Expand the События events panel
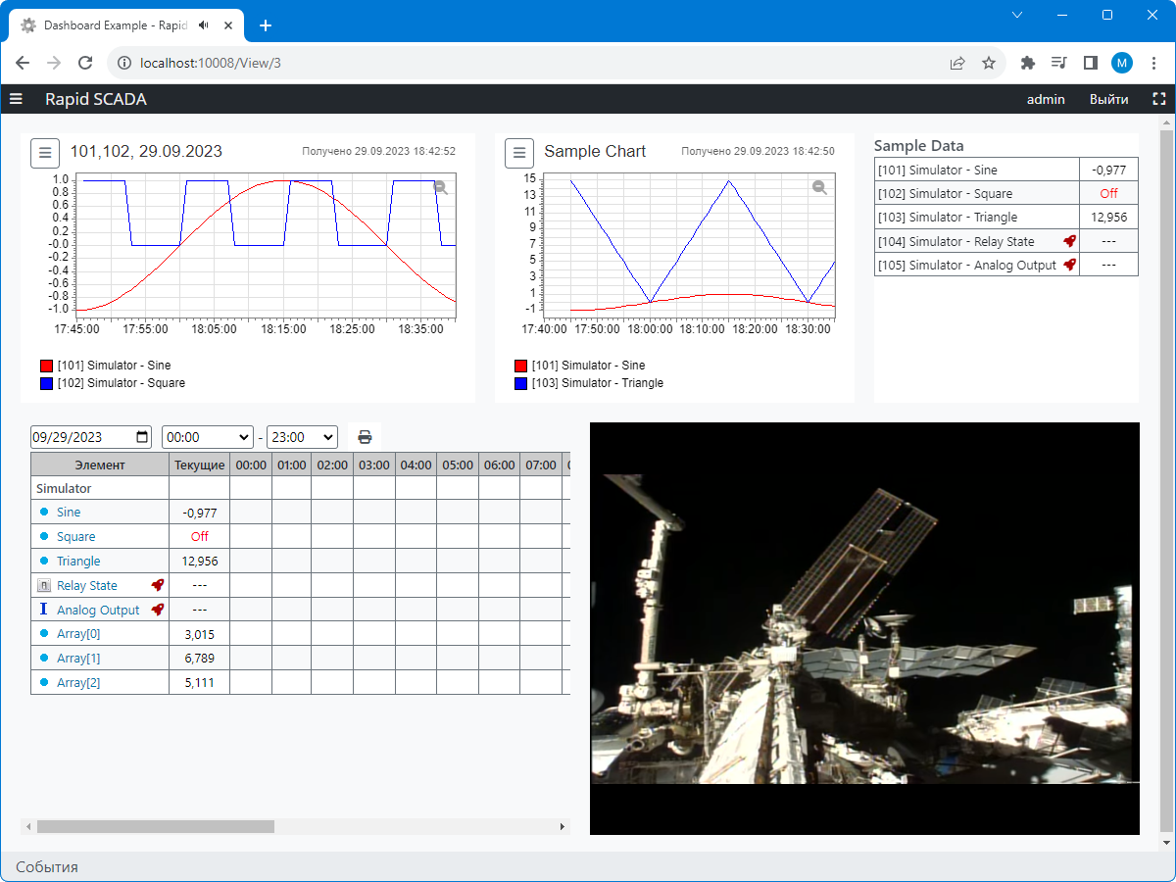The width and height of the screenshot is (1176, 882). [x=47, y=866]
